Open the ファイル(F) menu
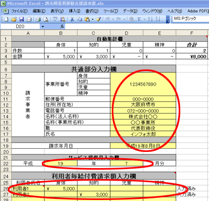This screenshot has width=209, height=201. (x=19, y=11)
